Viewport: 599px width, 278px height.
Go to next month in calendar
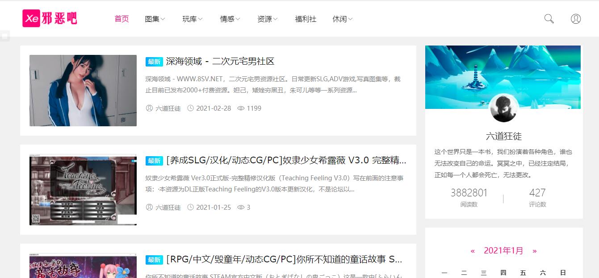click(535, 251)
